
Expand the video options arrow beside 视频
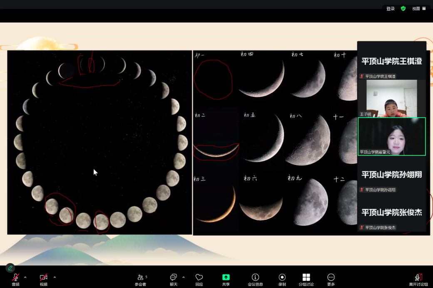pos(55,277)
